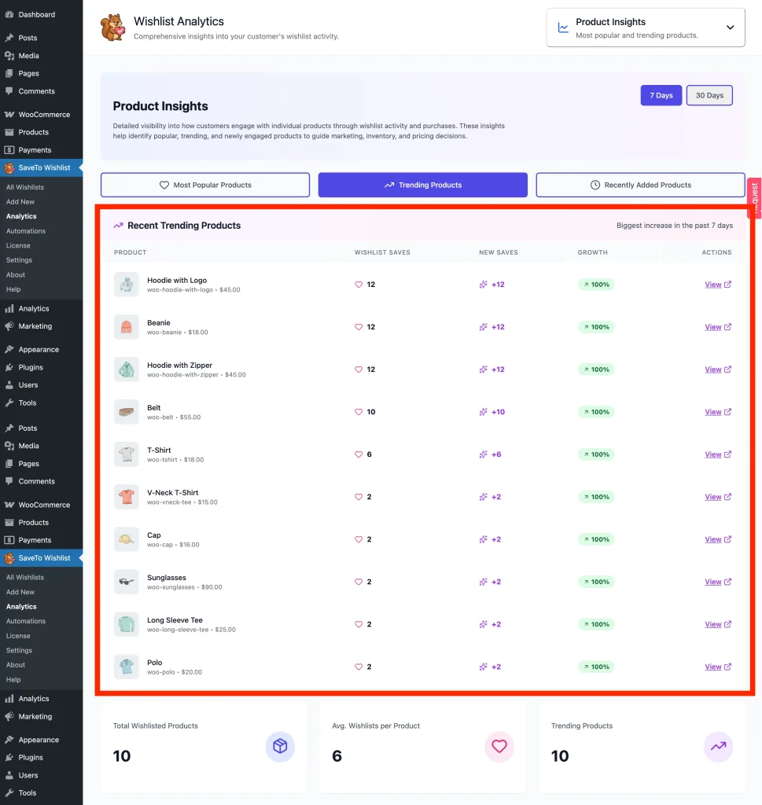762x805 pixels.
Task: Click the squirrel mascot icon beside Wishlist Analytics
Action: click(112, 27)
